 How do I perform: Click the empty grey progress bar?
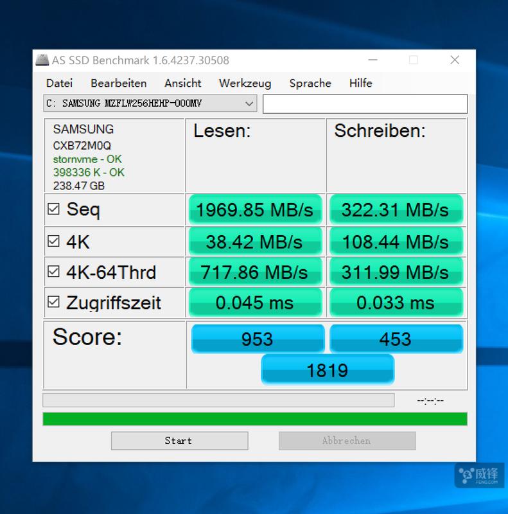pyautogui.click(x=218, y=400)
